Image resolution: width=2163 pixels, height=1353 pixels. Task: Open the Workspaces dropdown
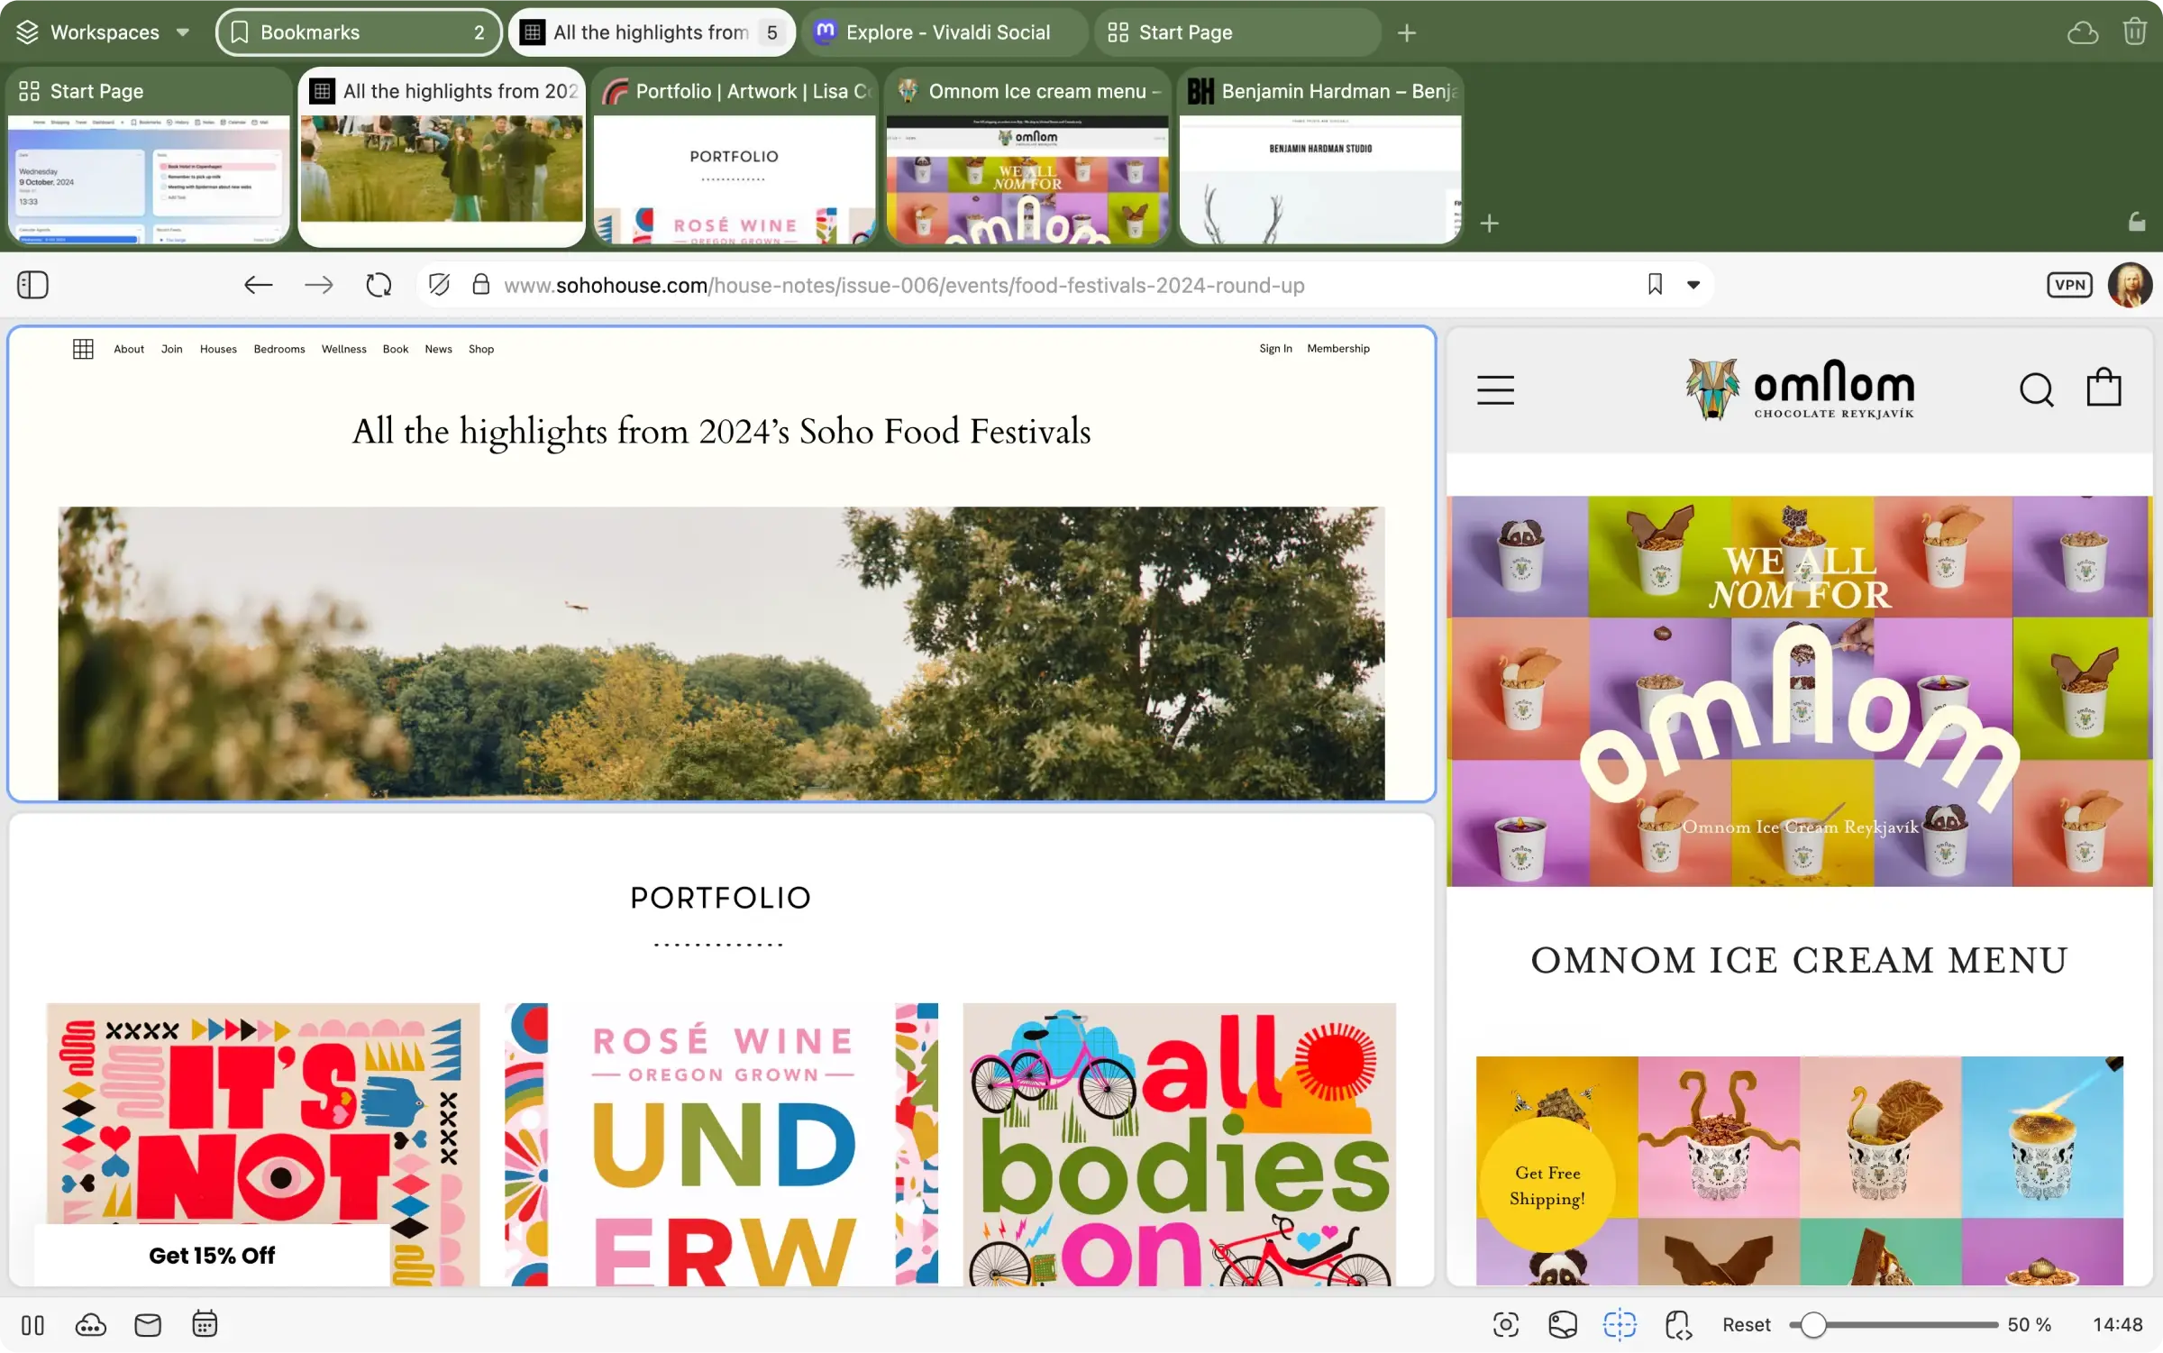[x=102, y=32]
